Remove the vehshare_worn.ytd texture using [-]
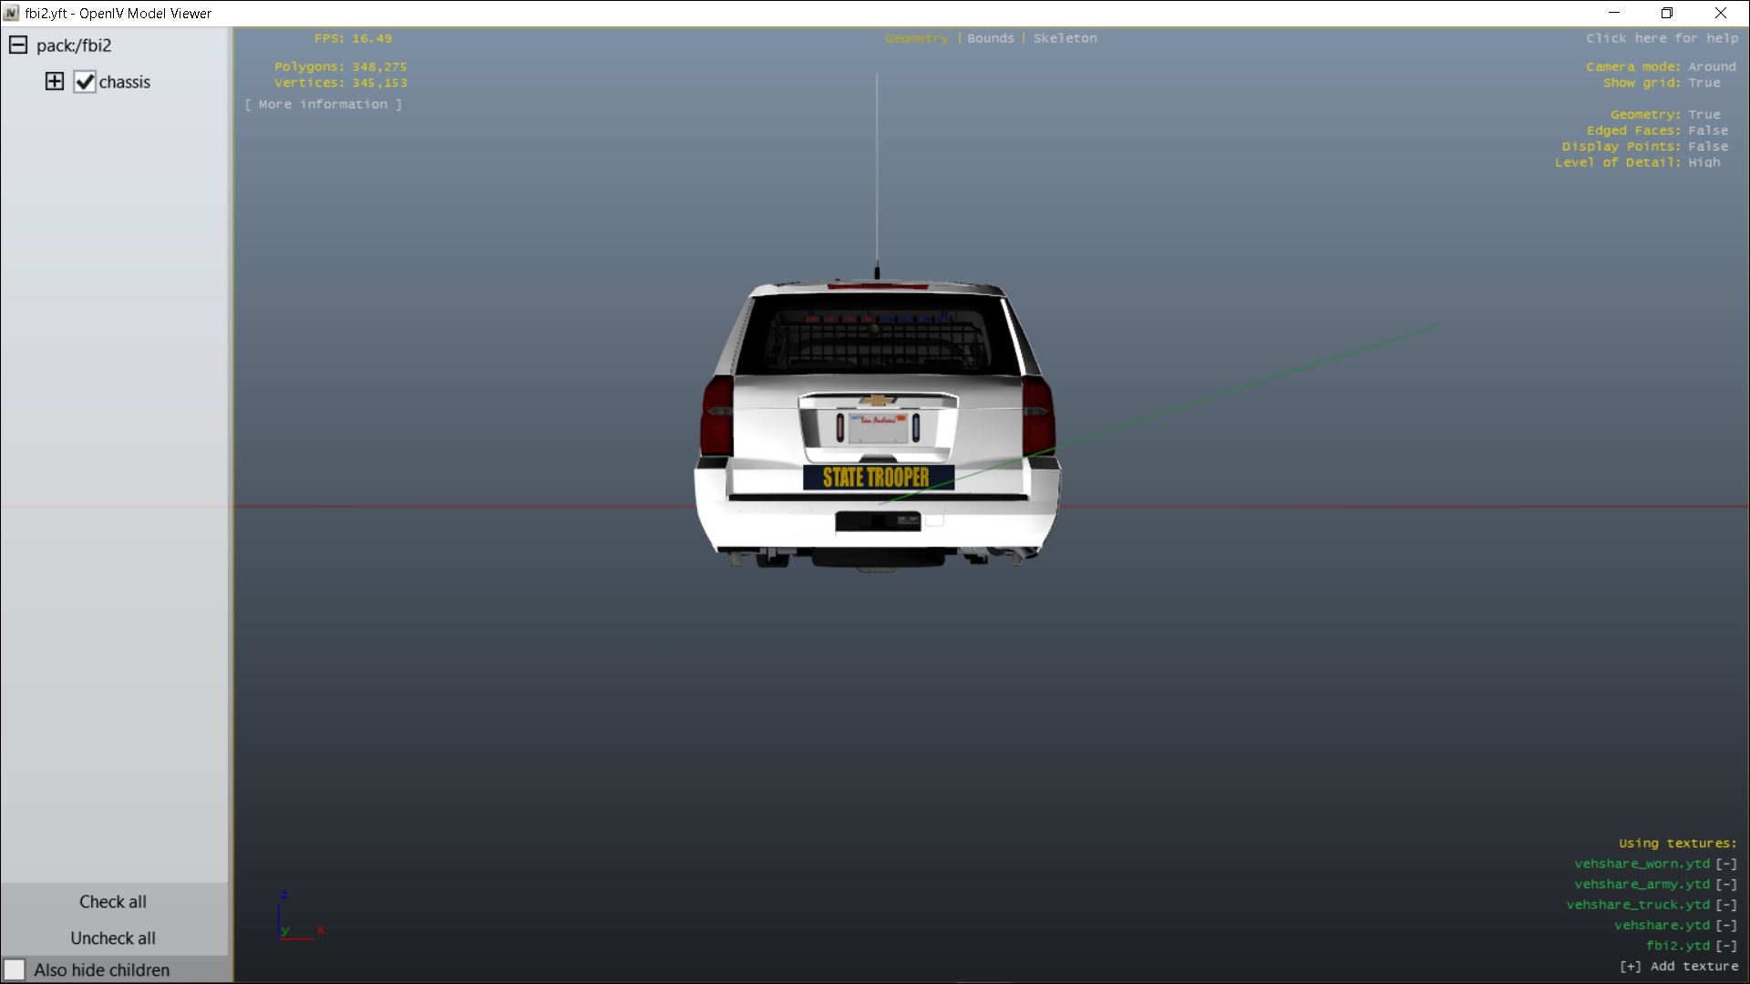 [1725, 864]
